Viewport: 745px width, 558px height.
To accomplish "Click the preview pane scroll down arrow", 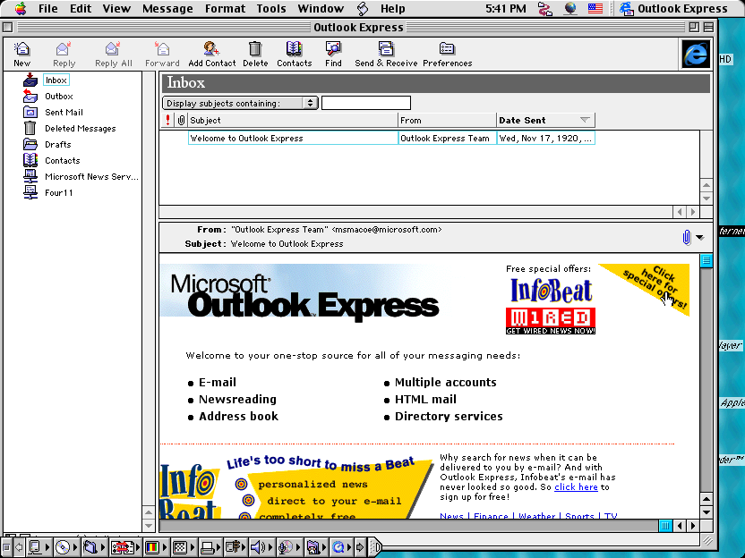I will (706, 512).
